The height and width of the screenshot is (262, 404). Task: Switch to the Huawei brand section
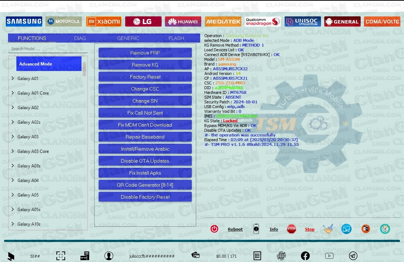click(x=183, y=21)
